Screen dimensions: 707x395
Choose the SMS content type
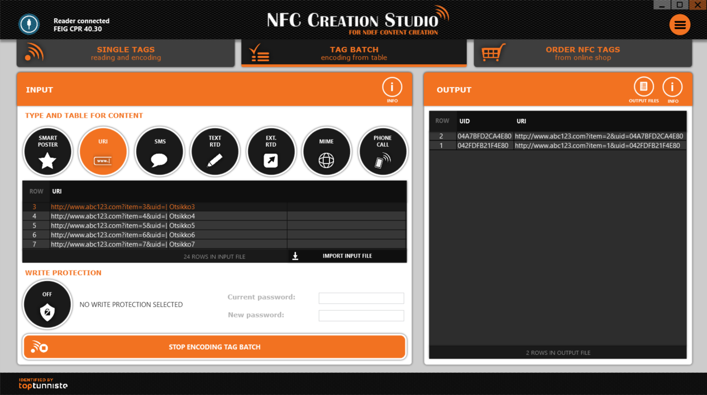[x=159, y=151]
